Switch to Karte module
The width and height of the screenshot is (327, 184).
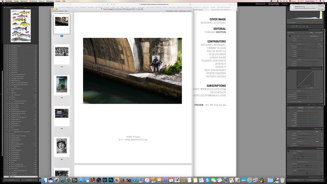[x=284, y=4]
